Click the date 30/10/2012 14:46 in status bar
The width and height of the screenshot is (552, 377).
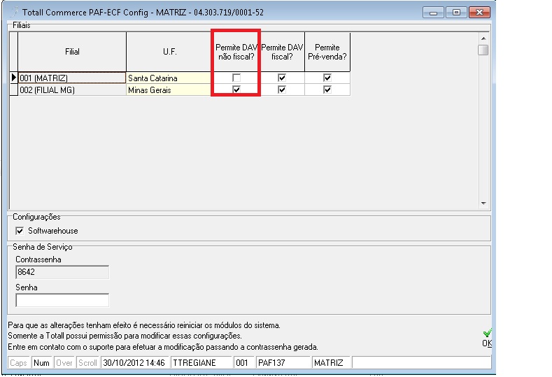pos(135,362)
